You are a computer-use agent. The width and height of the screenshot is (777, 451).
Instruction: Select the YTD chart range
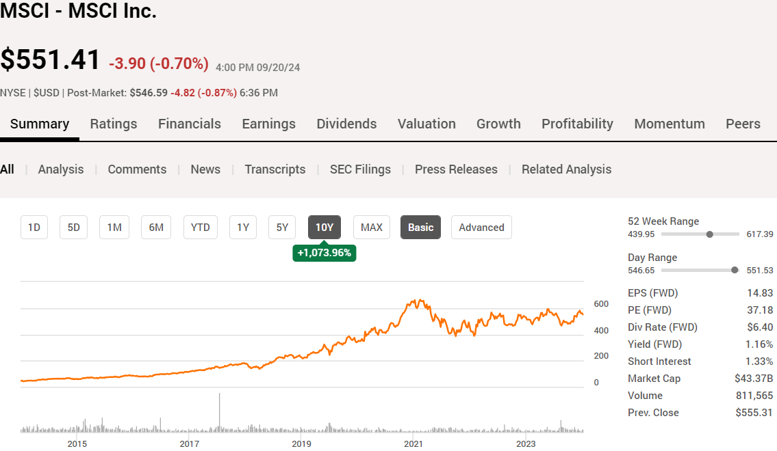click(201, 228)
